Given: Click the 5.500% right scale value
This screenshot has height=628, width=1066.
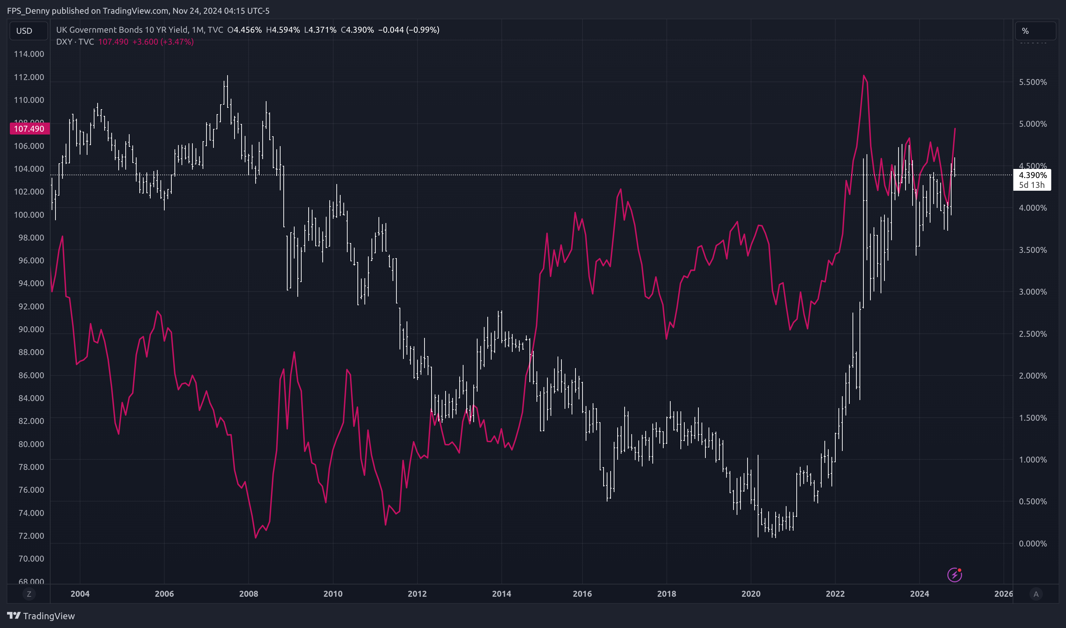Looking at the screenshot, I should [x=1033, y=82].
